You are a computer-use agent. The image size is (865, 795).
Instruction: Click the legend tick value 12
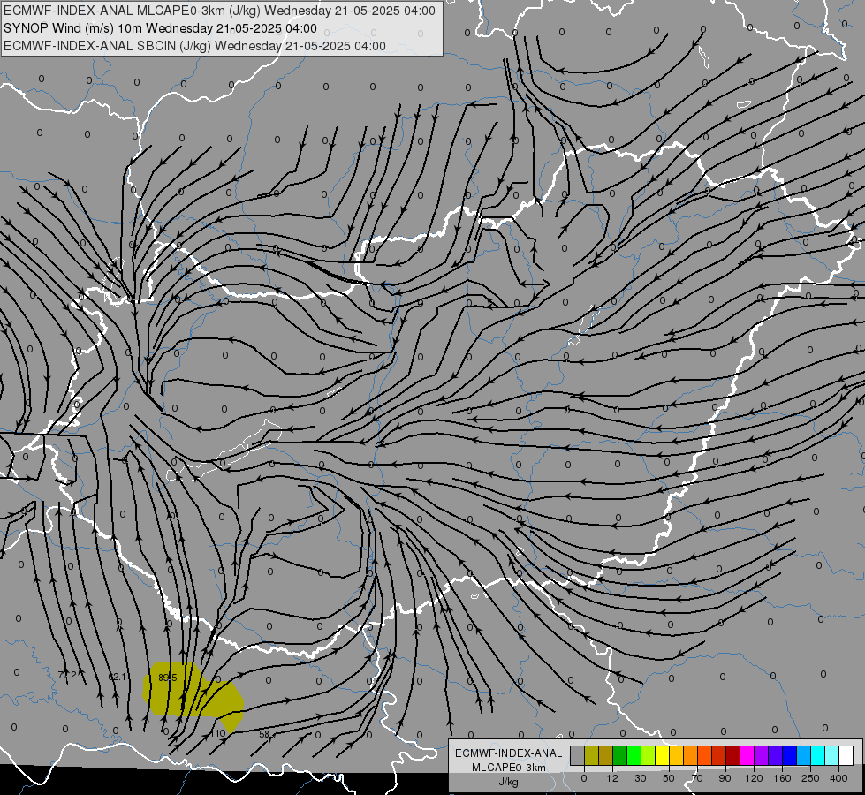[612, 778]
